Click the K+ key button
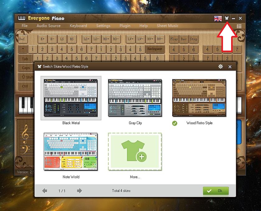The image size is (261, 211). [42, 39]
